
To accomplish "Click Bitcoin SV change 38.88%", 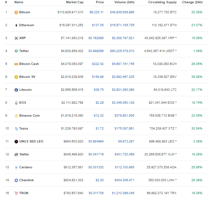I will [197, 77].
